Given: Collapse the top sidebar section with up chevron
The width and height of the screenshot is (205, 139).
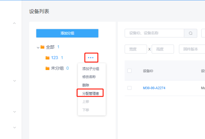Looking at the screenshot, I should point(14,23).
